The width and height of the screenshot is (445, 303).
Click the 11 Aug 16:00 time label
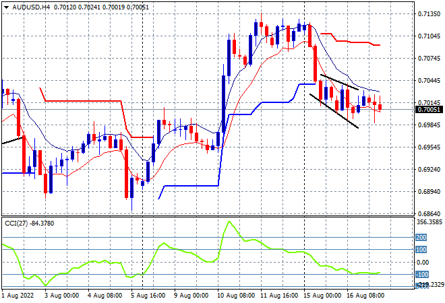tap(280, 296)
